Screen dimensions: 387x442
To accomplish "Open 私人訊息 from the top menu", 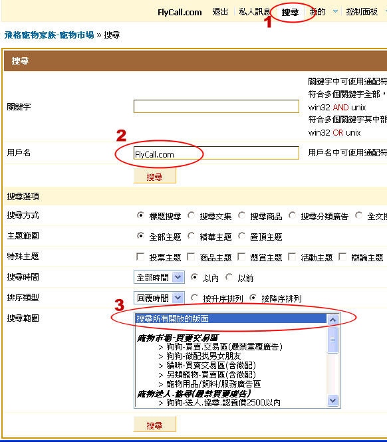I will coord(255,11).
